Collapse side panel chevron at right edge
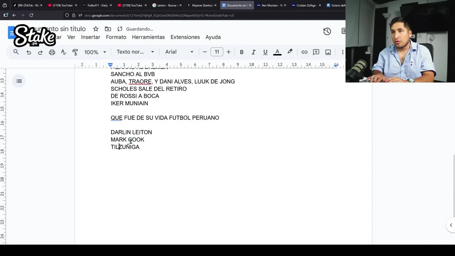This screenshot has height=256, width=455. [x=451, y=225]
